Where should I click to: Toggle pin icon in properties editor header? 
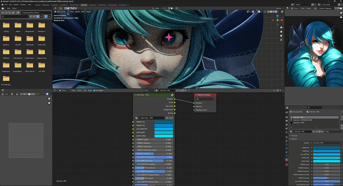pyautogui.click(x=342, y=112)
